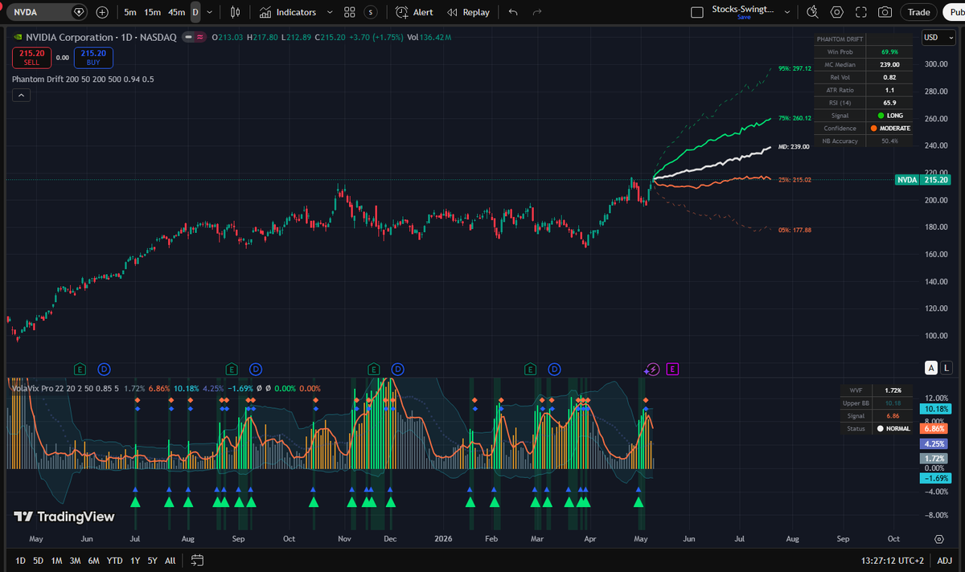Switch to the 5m timeframe
Image resolution: width=965 pixels, height=572 pixels.
click(130, 12)
